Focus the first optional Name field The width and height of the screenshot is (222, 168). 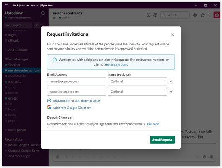pos(137,81)
